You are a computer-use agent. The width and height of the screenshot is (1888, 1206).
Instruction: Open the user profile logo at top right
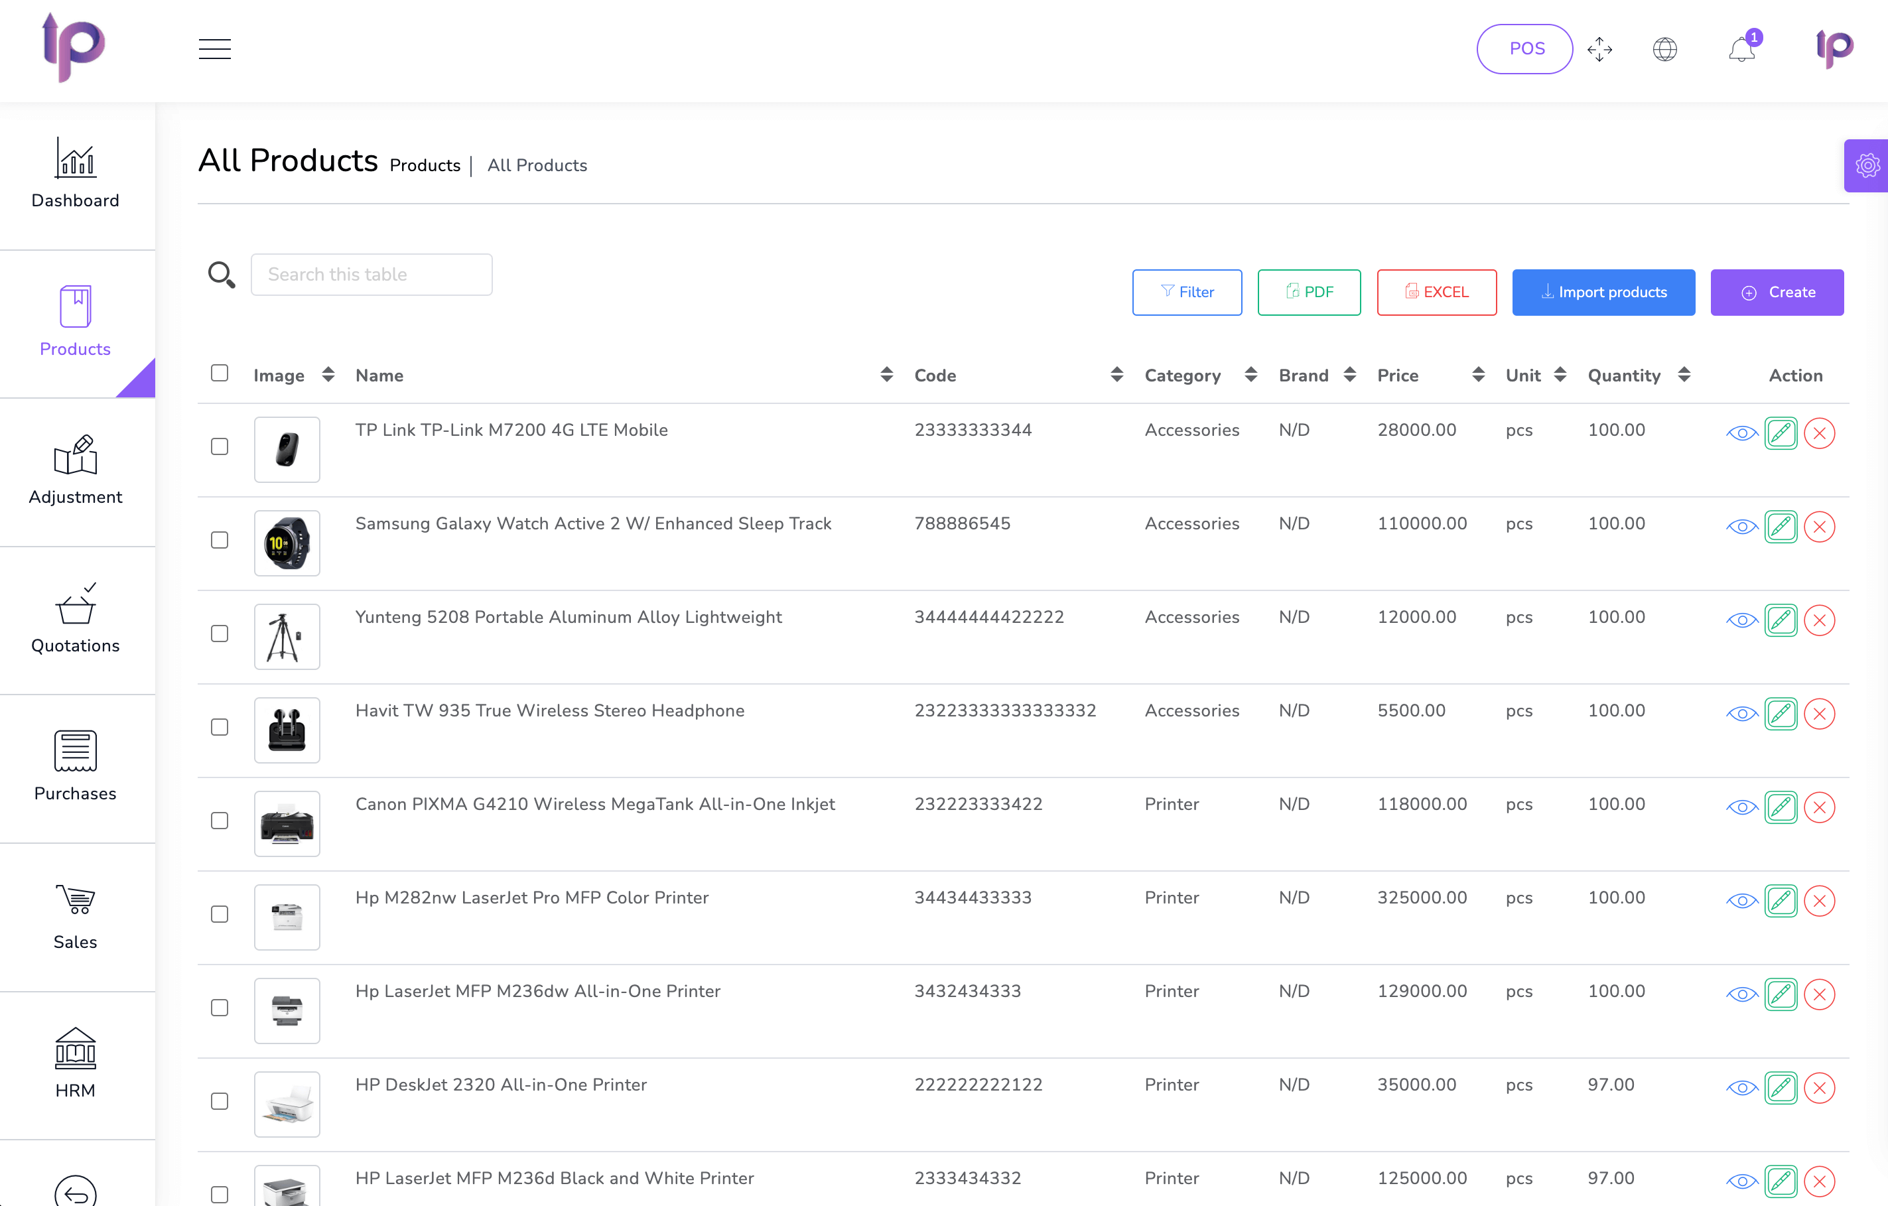pyautogui.click(x=1835, y=48)
